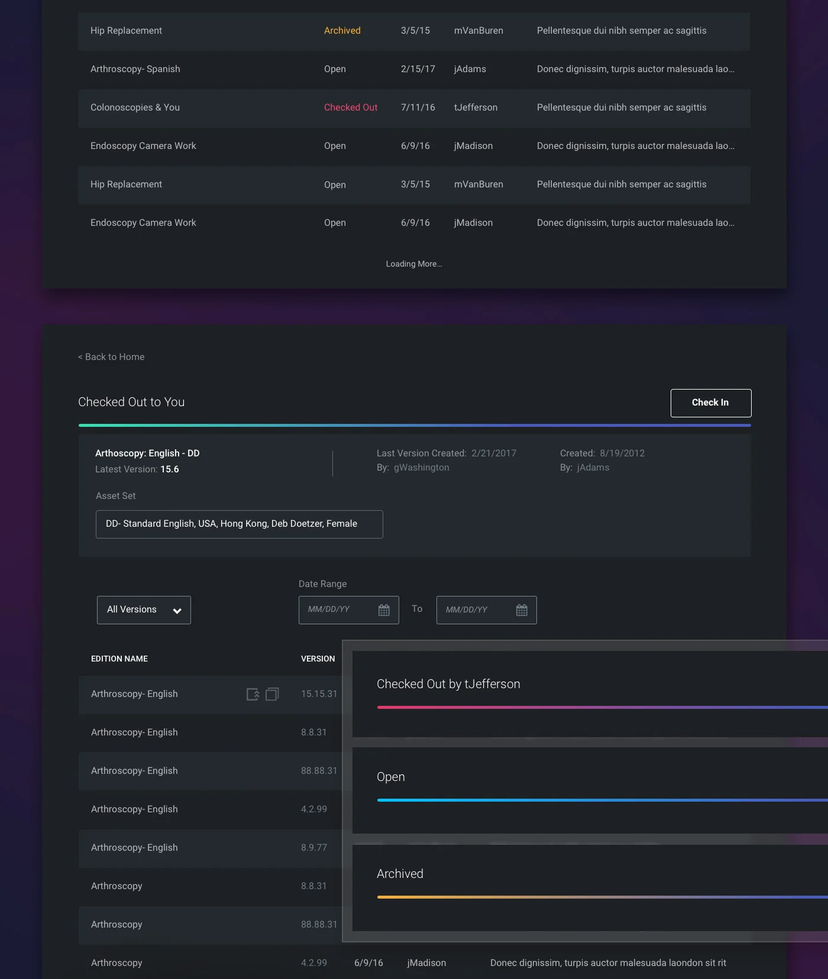Image resolution: width=828 pixels, height=979 pixels.
Task: Click the version value 8.9.77
Action: [x=314, y=848]
